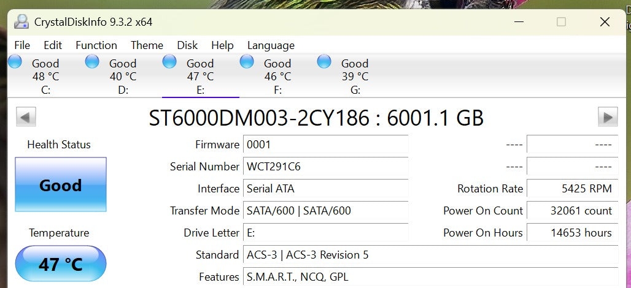Click the Serial Number field WCT291C6
This screenshot has height=288, width=631.
pos(325,167)
